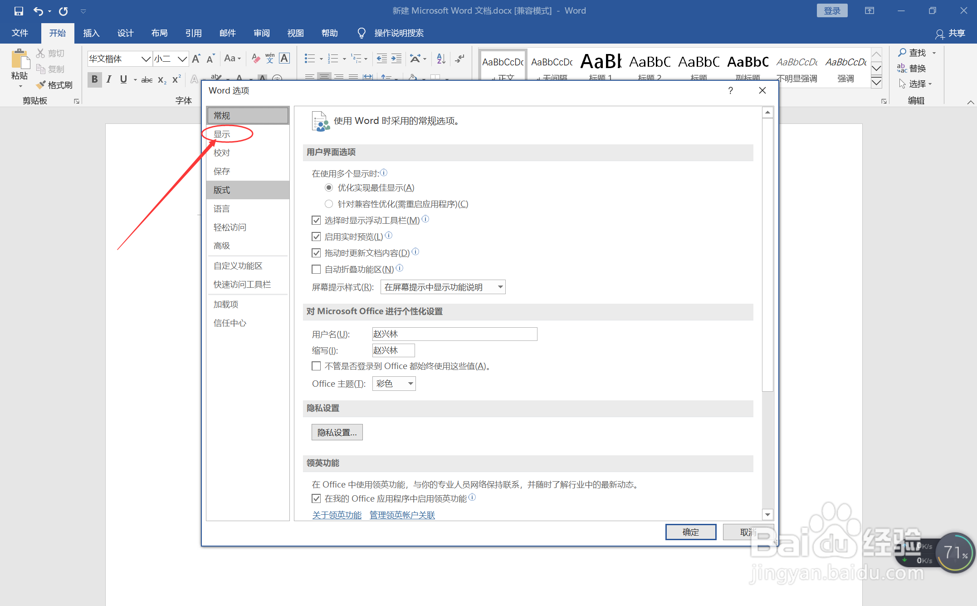Screen dimensions: 977x606
Task: Toggle Bold formatting
Action: point(94,79)
